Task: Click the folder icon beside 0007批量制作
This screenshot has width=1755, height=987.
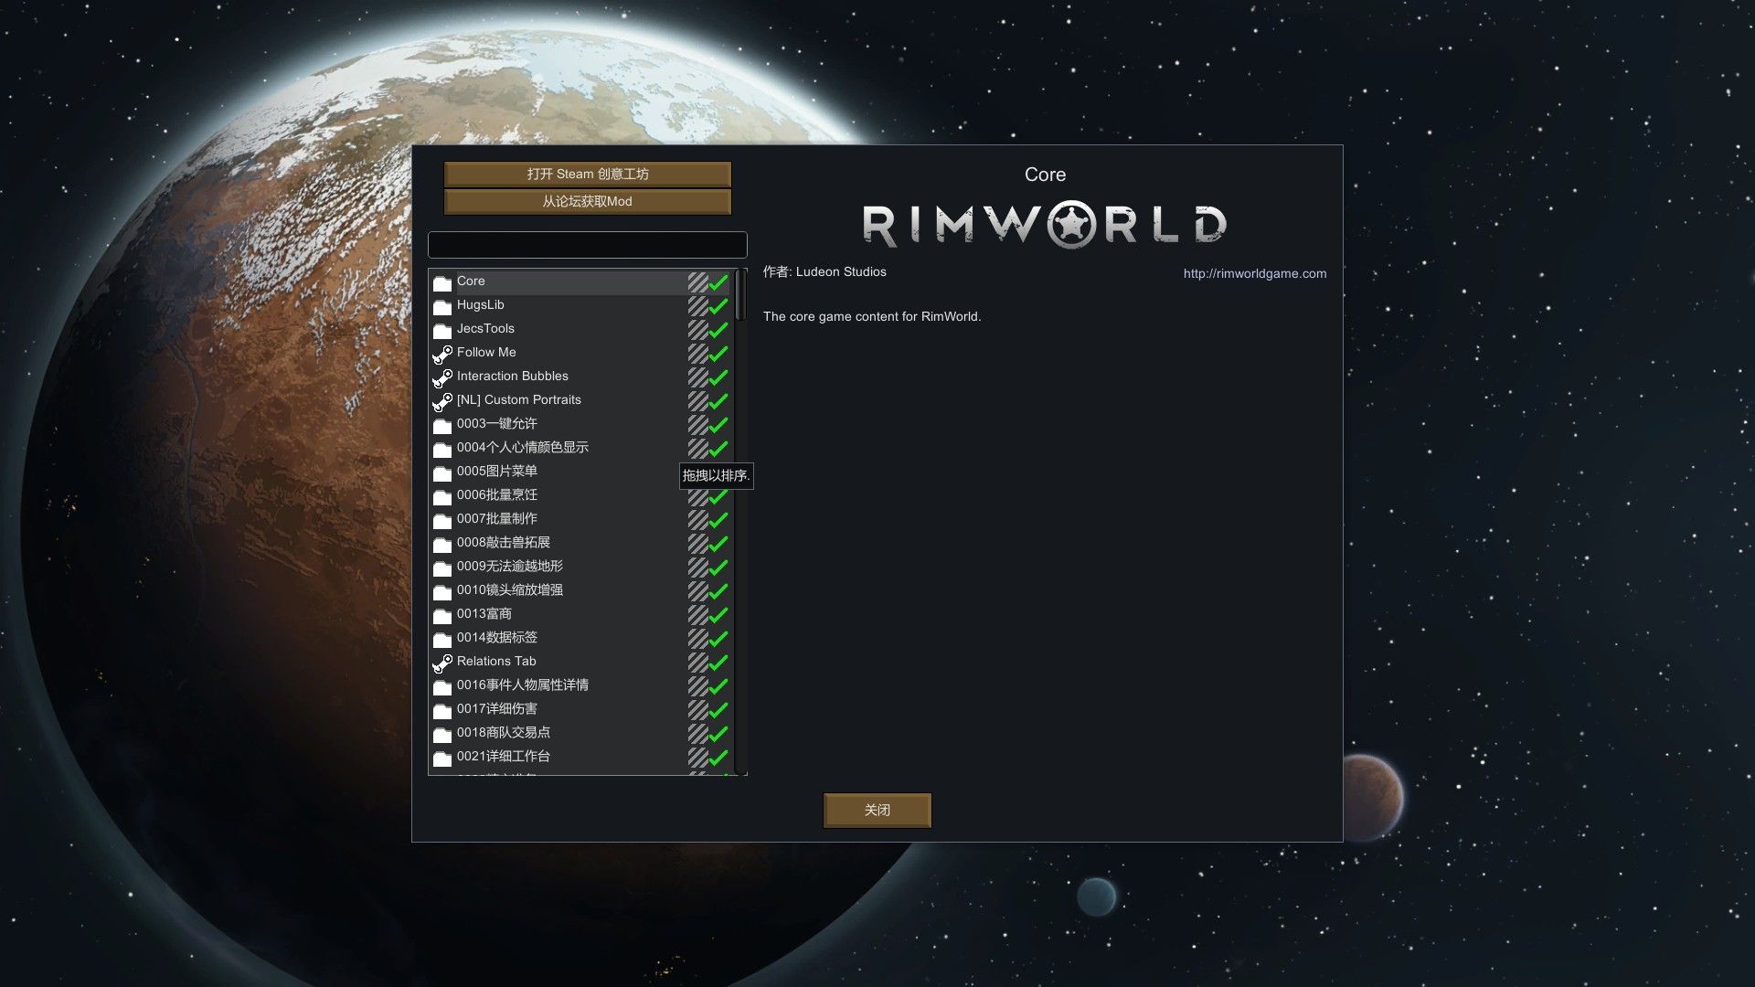Action: (442, 520)
